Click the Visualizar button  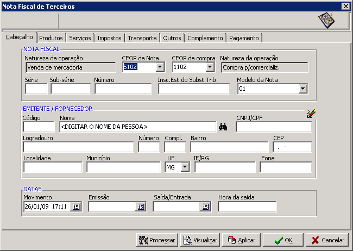[x=199, y=240]
